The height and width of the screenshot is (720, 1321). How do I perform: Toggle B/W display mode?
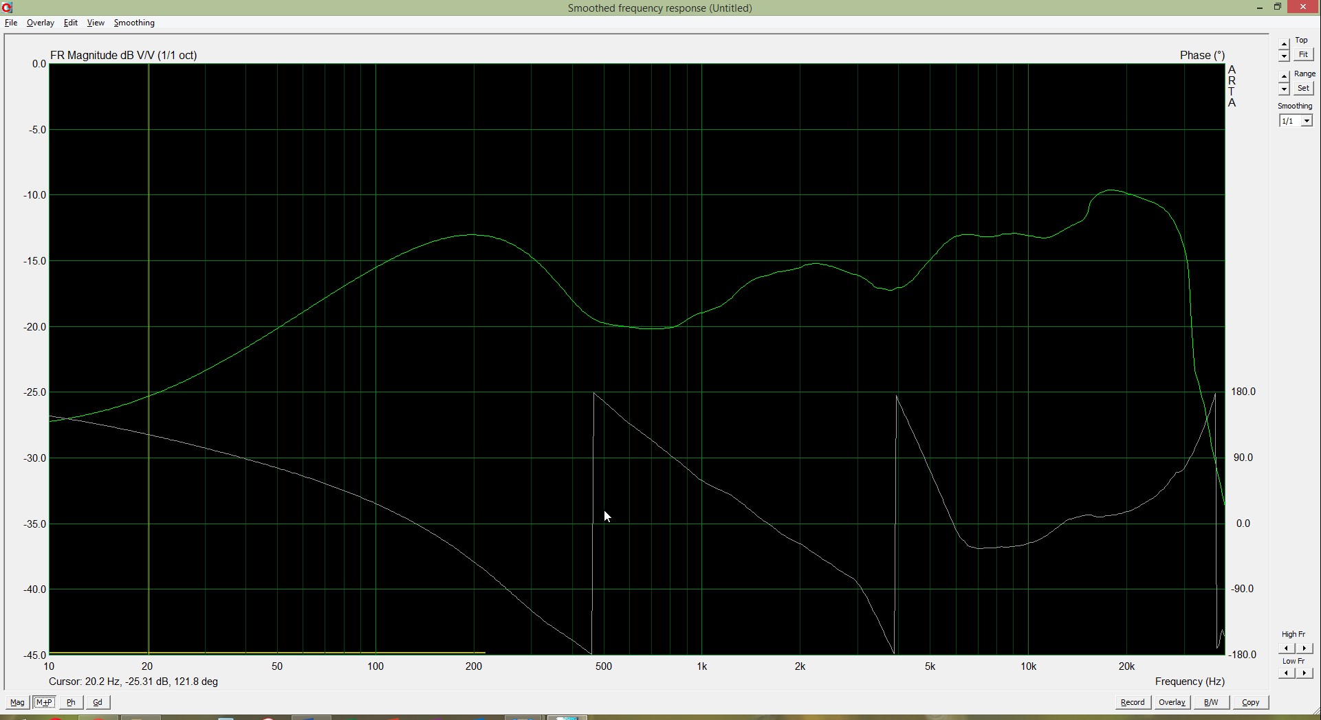[x=1211, y=702]
